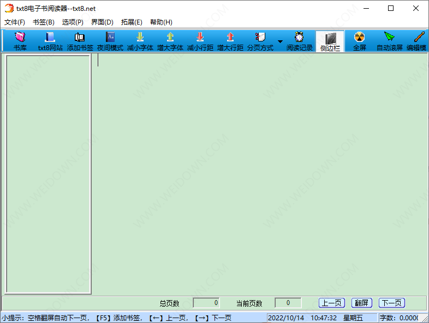Viewport: 429px width, 323px height.
Task: Open the 拓展(E) menu
Action: pyautogui.click(x=132, y=22)
